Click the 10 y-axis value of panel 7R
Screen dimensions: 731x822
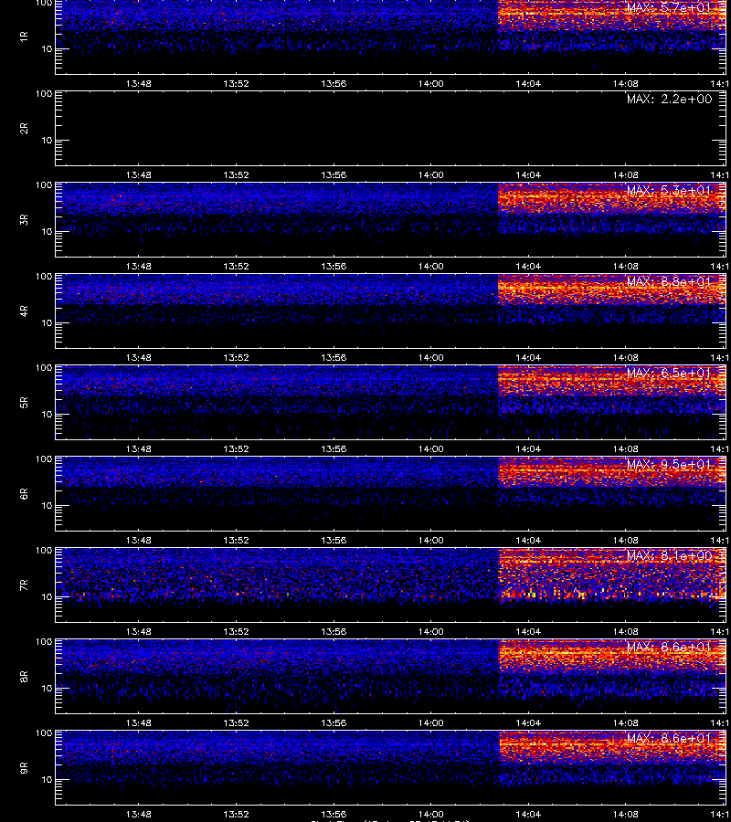48,597
